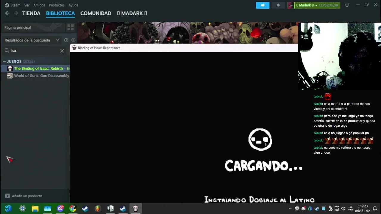Click the magnifier icon in the search box
Screen dimensions: 381x214
click(x=7, y=51)
